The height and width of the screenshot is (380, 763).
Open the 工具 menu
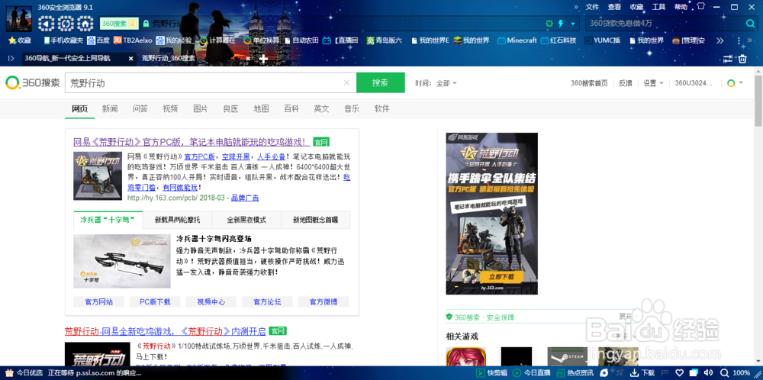(x=659, y=7)
